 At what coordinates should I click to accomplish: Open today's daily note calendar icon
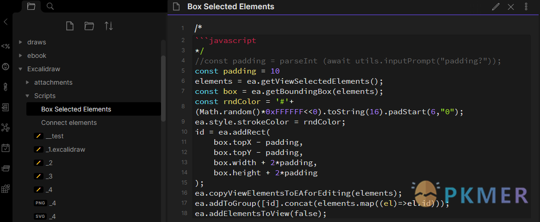click(x=6, y=148)
